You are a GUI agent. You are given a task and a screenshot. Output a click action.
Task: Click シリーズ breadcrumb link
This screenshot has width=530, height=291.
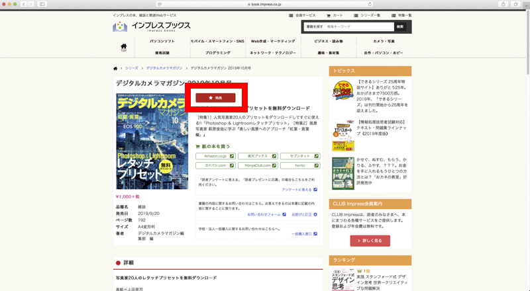(x=131, y=68)
